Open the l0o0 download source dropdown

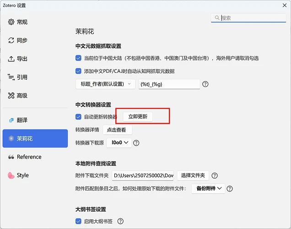coord(119,142)
